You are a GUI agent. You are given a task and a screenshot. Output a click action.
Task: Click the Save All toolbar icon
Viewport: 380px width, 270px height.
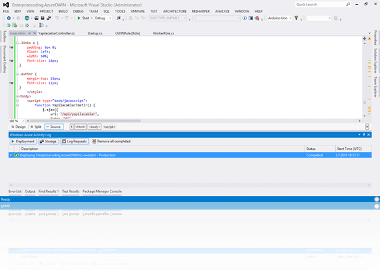(x=49, y=18)
